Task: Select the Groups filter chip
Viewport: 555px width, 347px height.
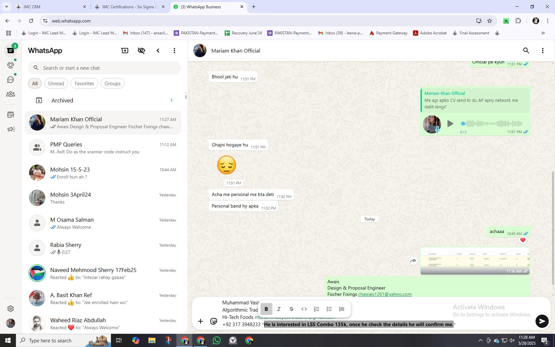Action: [x=112, y=83]
